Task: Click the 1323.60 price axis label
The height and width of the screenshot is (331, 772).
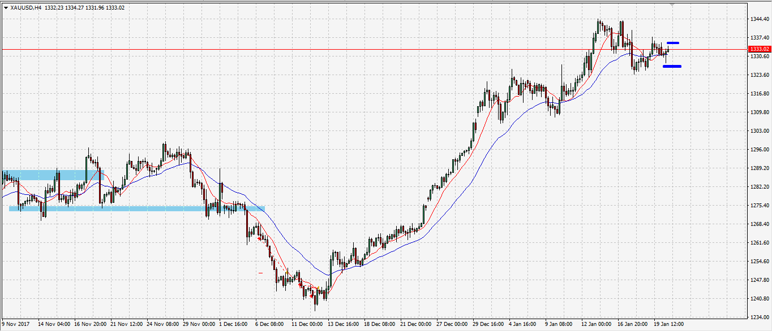Action: (x=758, y=75)
